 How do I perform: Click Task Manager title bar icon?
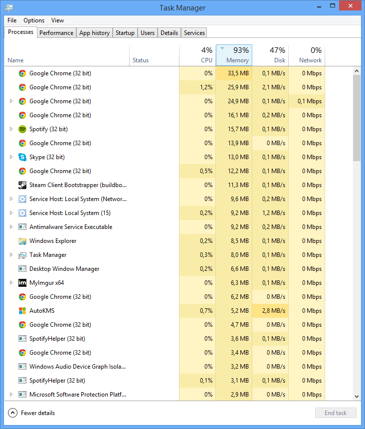click(9, 7)
